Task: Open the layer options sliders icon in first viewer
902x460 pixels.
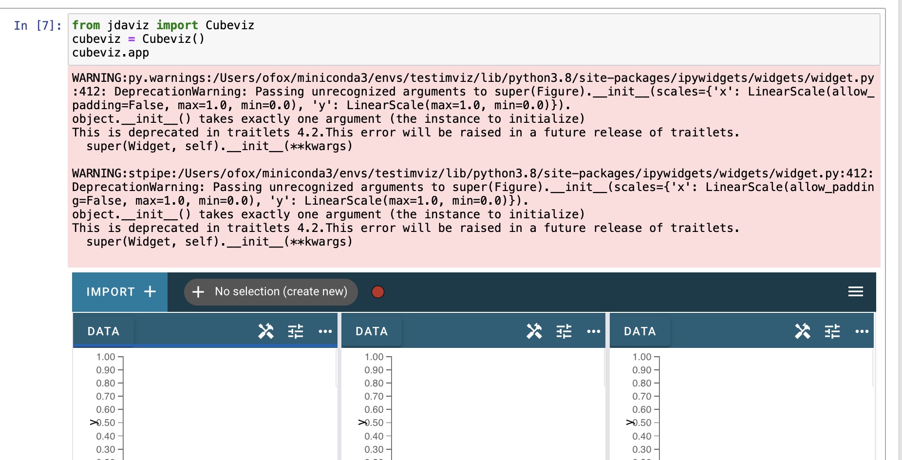Action: 296,331
